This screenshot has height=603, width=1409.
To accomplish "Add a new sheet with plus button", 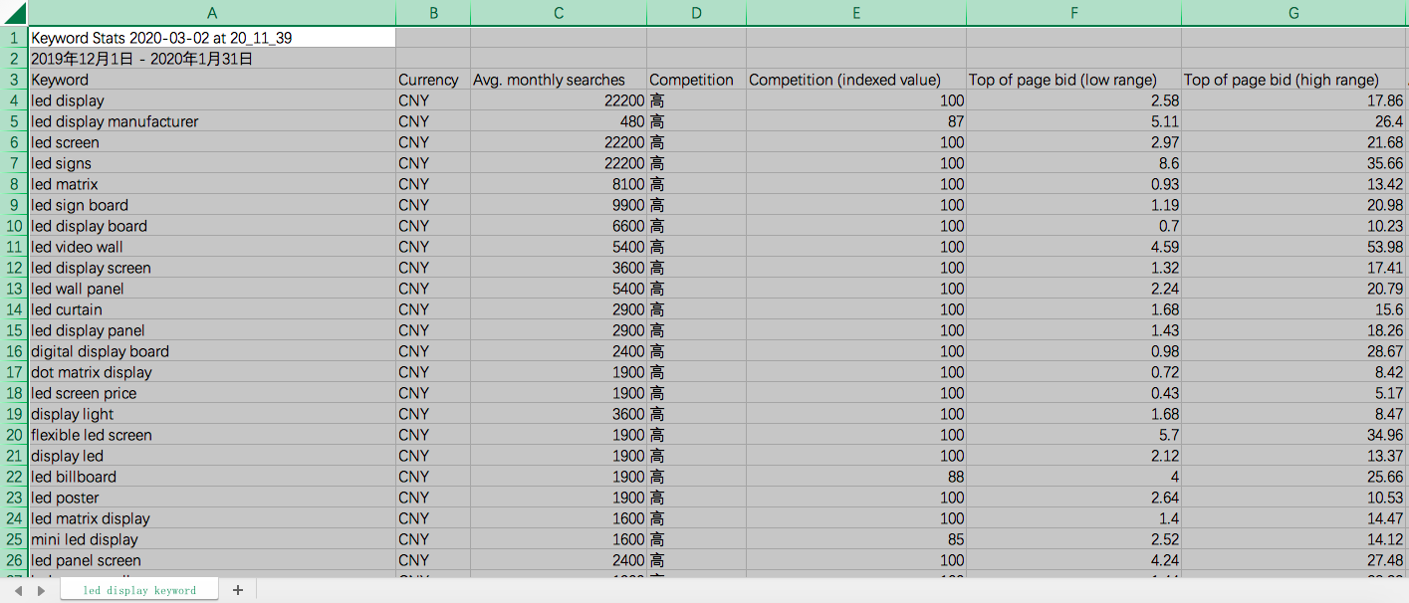I will point(237,590).
